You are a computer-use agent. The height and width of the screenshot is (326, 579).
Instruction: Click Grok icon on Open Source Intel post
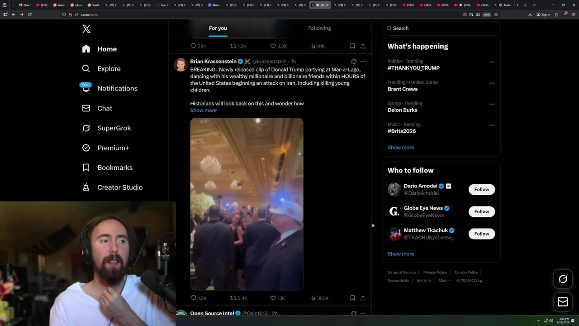pyautogui.click(x=354, y=313)
